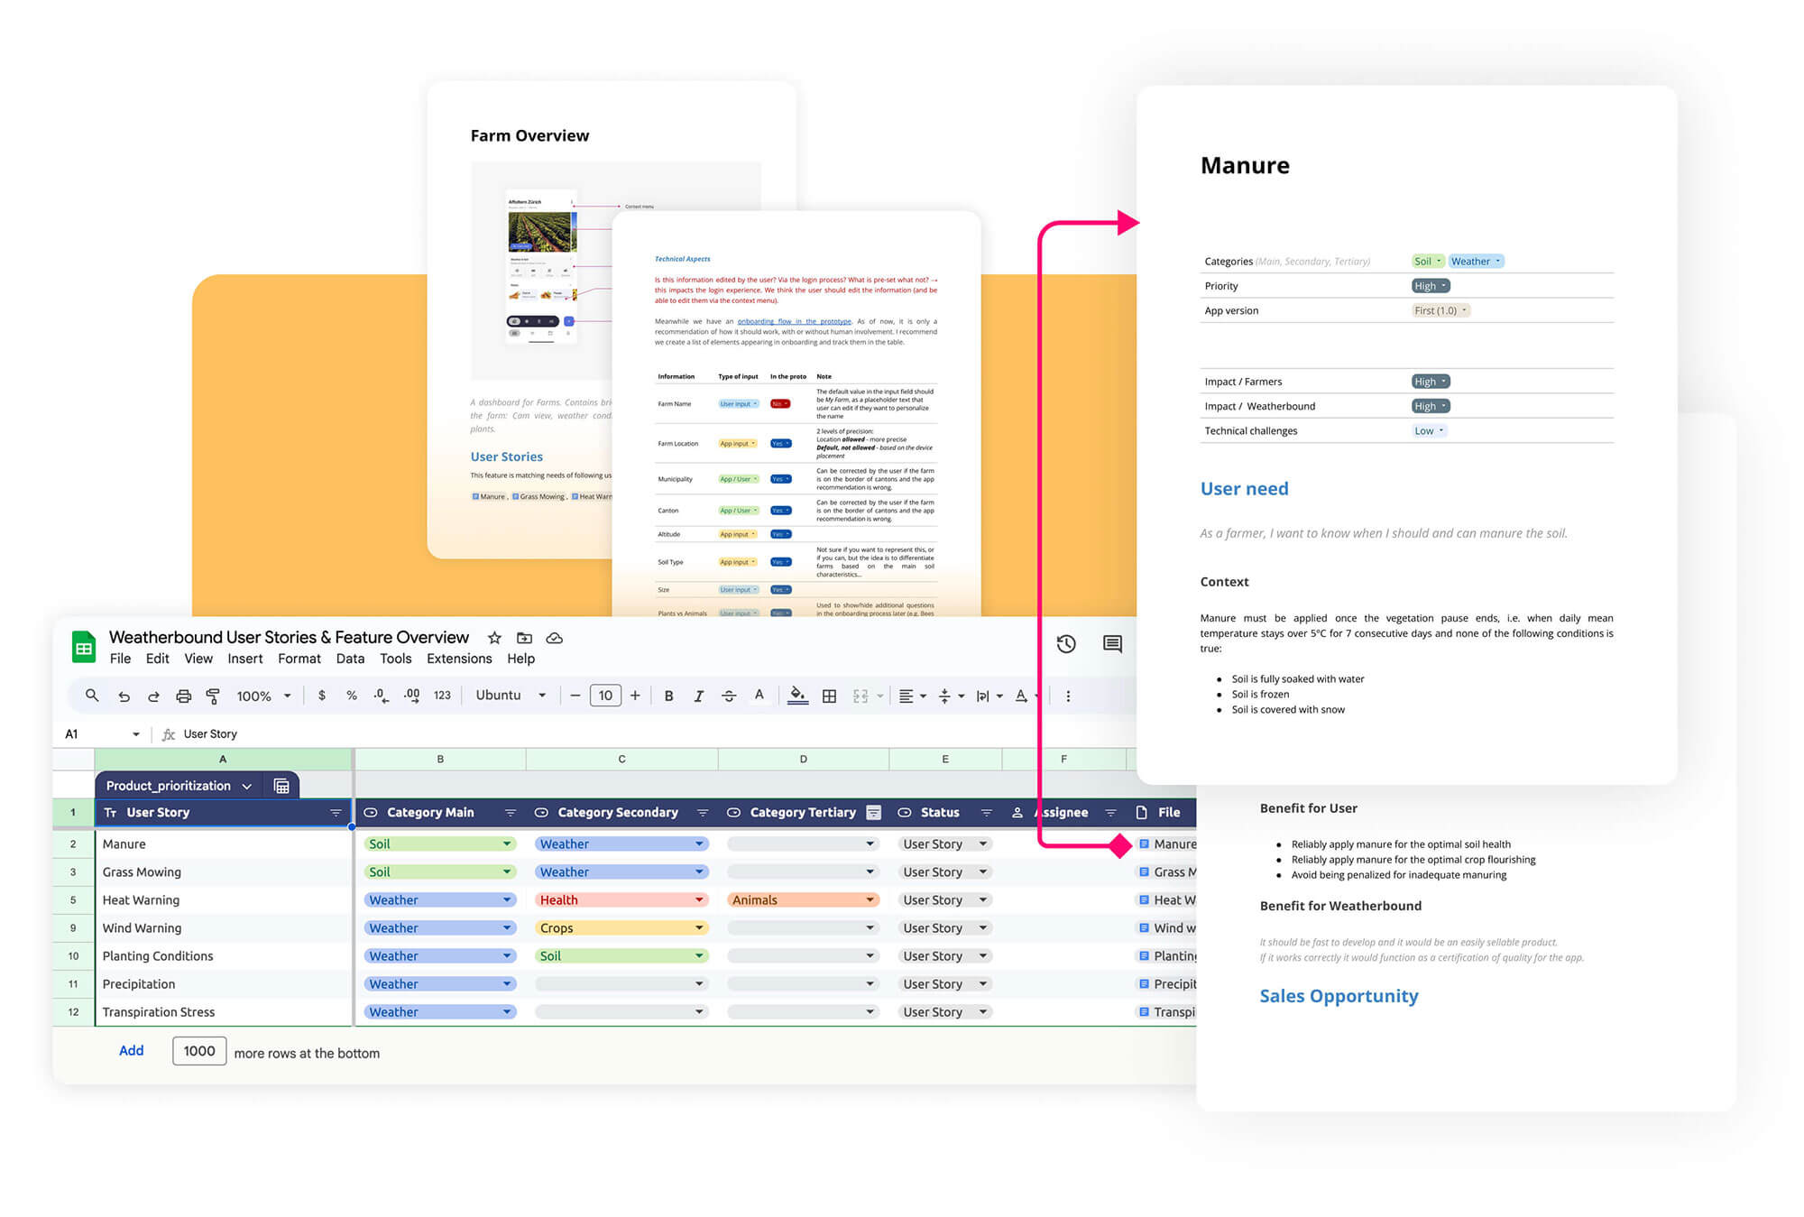1804x1217 pixels.
Task: Open the Name box A1 dropdown
Action: coord(136,734)
